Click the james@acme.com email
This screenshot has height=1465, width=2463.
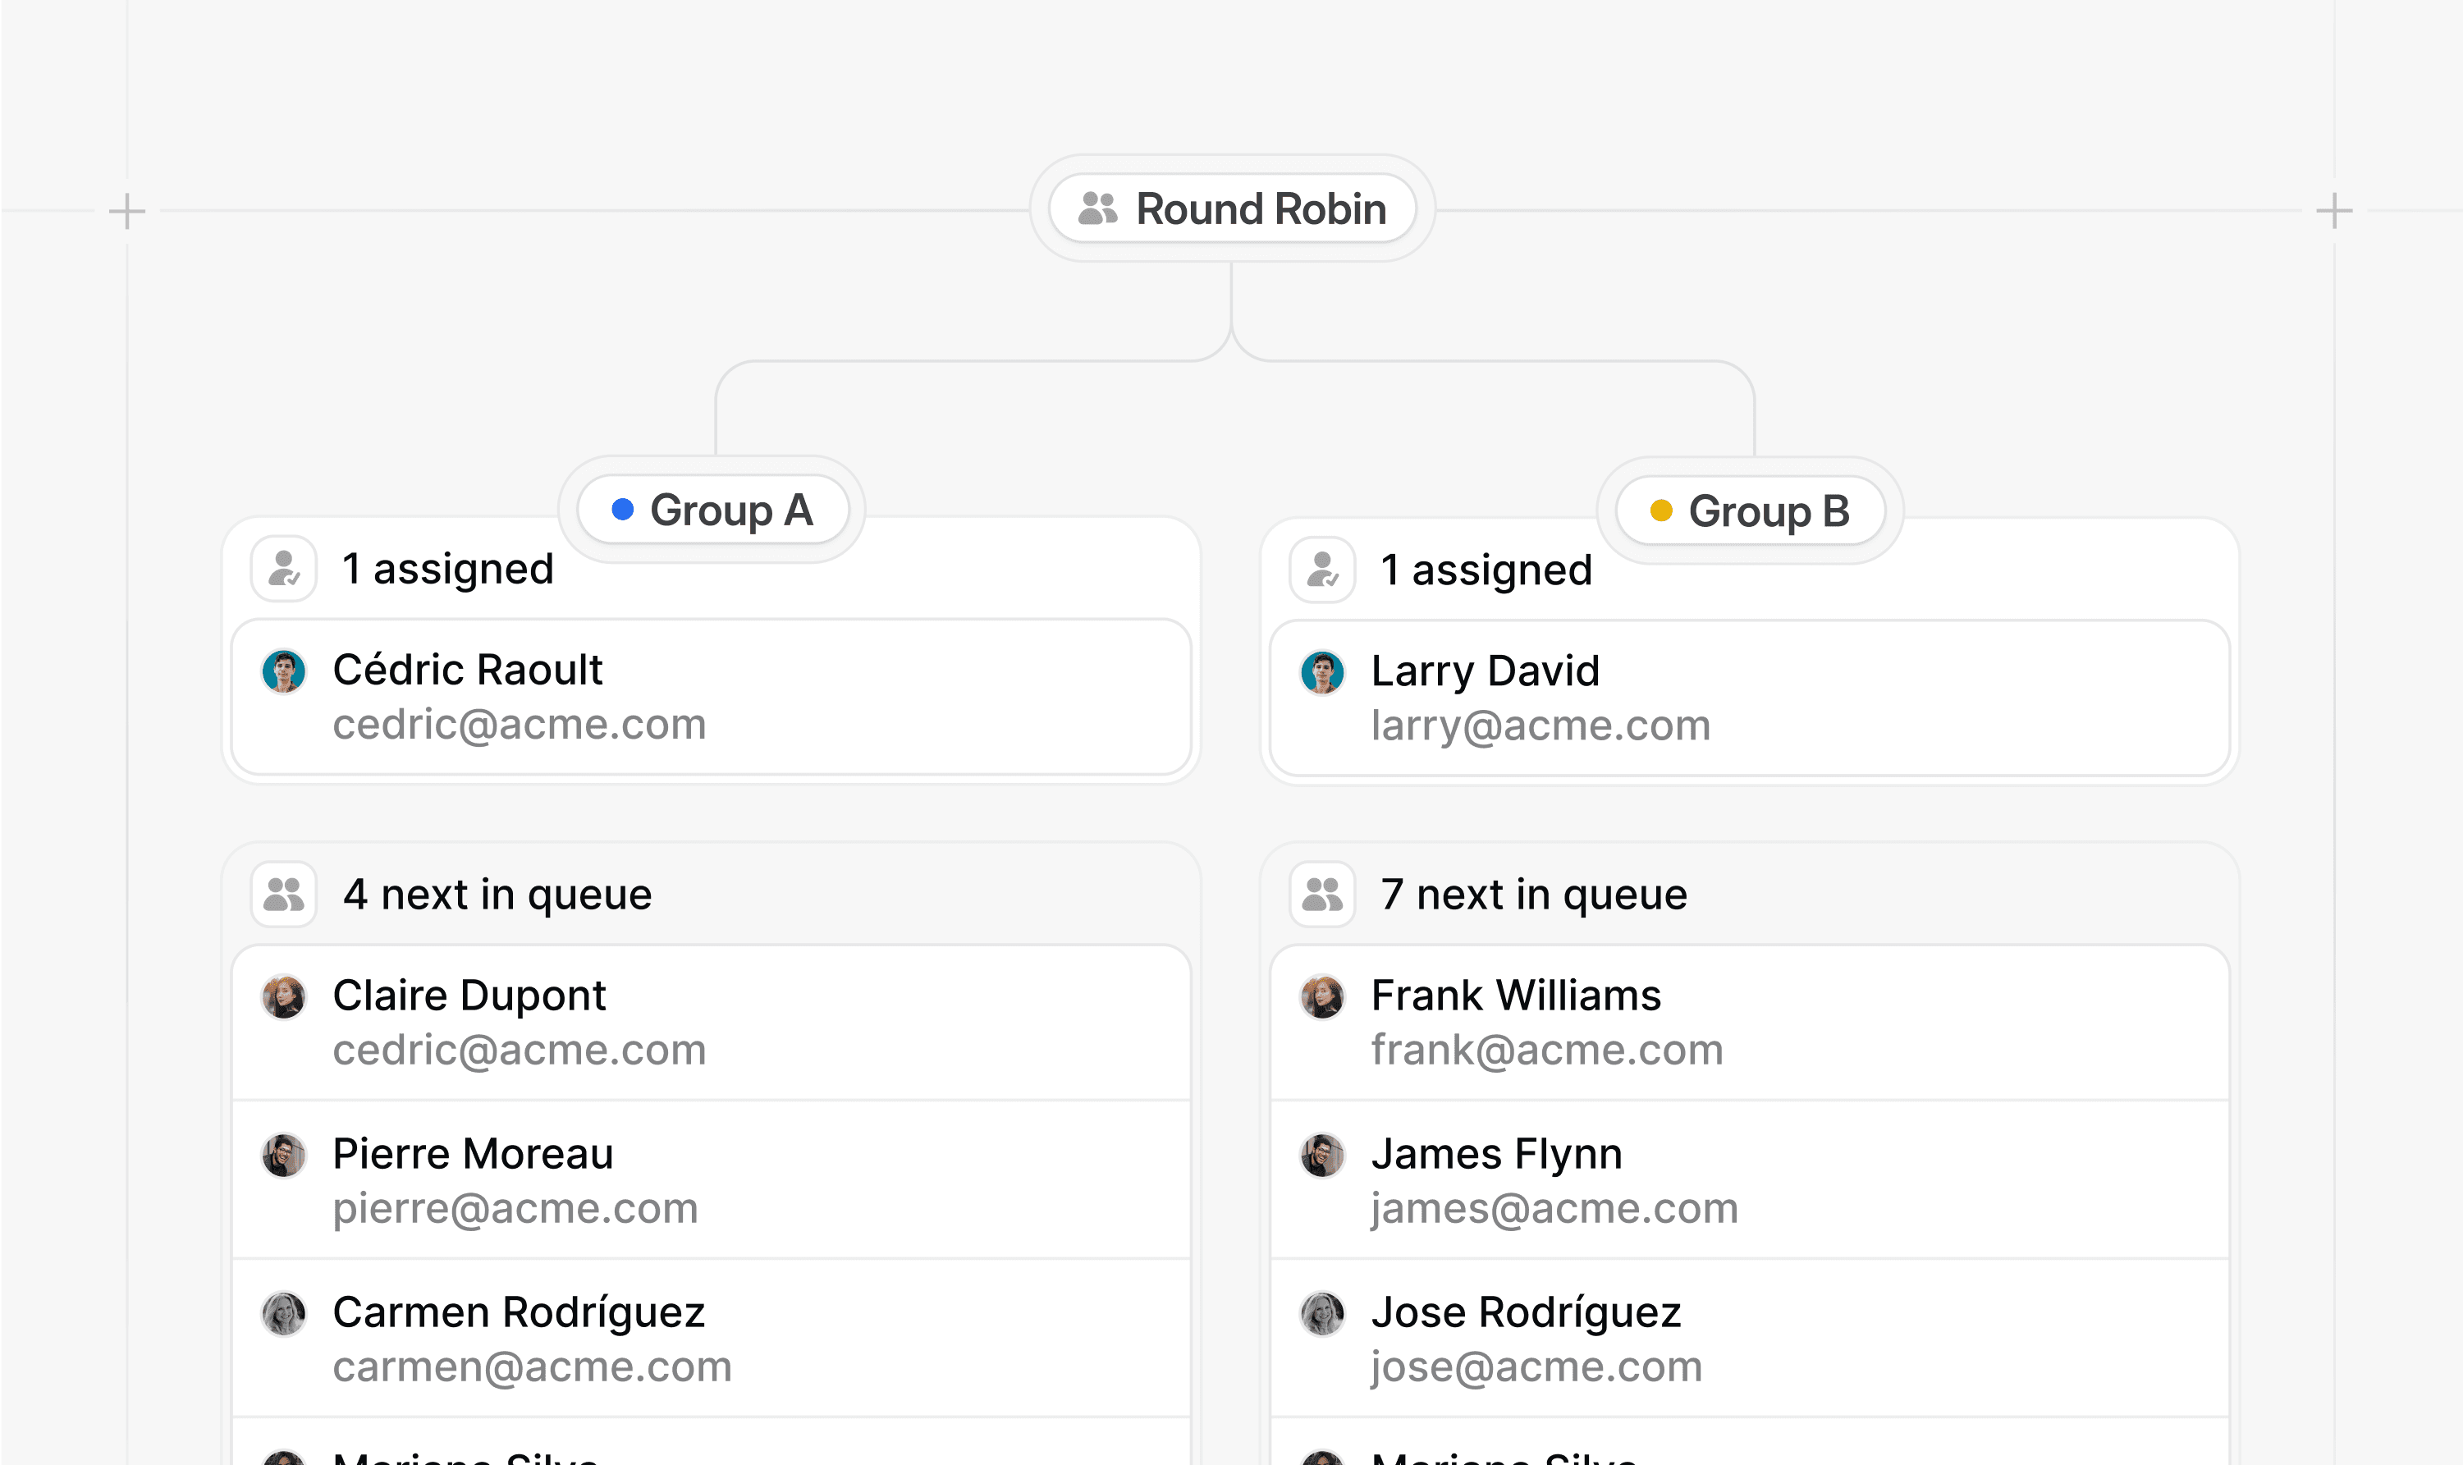tap(1554, 1209)
